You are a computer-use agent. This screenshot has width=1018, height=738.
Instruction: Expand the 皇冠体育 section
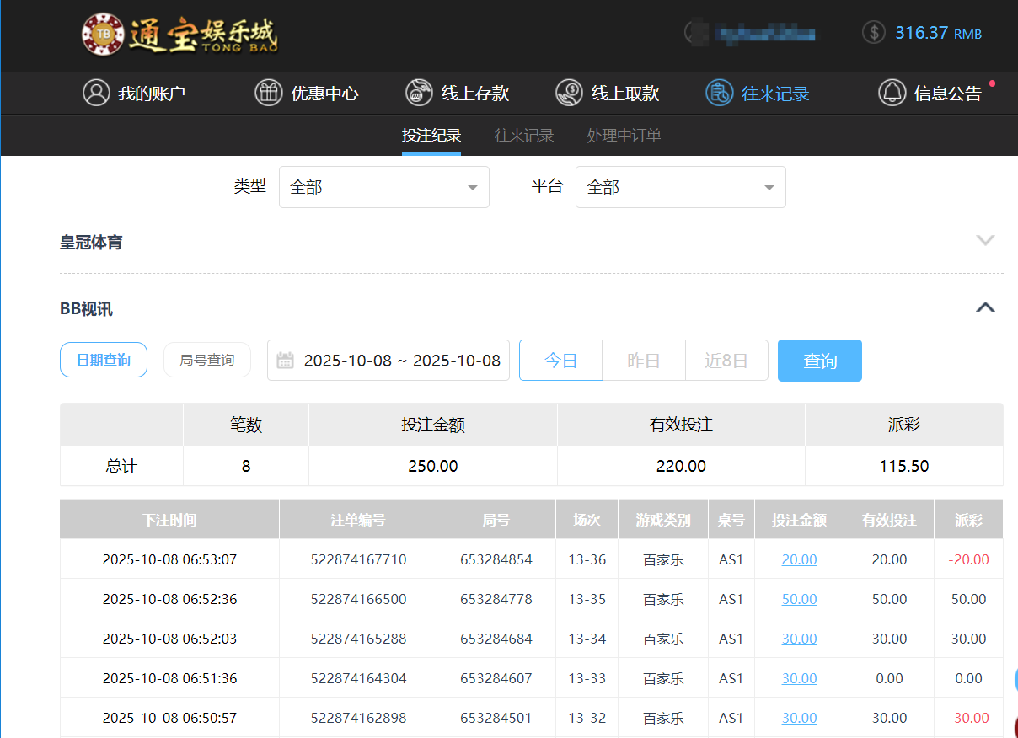[985, 240]
